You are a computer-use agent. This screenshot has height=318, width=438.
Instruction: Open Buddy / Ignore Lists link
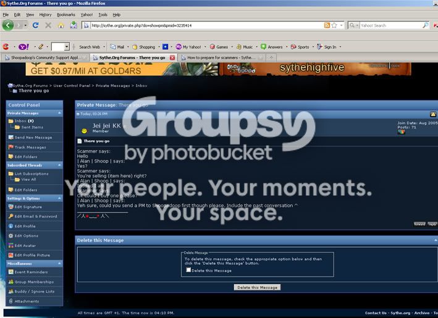(x=35, y=291)
